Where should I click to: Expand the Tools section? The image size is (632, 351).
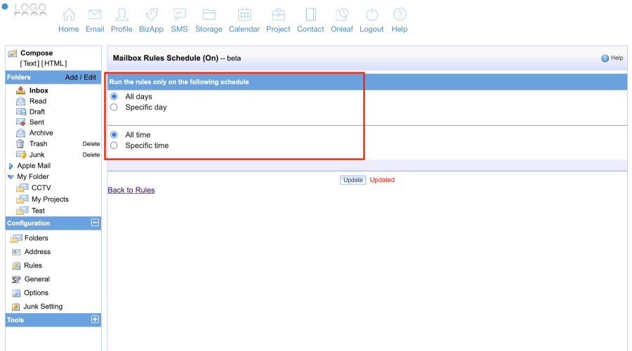point(96,319)
